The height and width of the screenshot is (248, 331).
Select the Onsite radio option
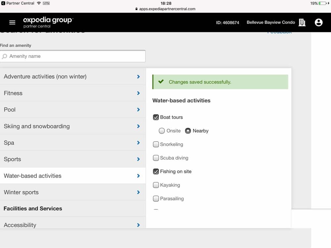[162, 131]
